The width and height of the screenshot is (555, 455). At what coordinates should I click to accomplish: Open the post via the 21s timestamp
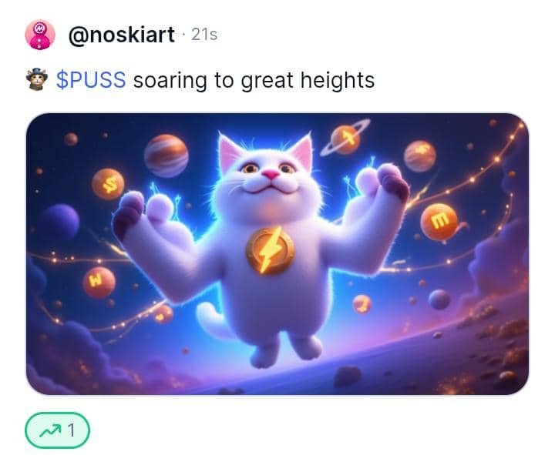204,35
